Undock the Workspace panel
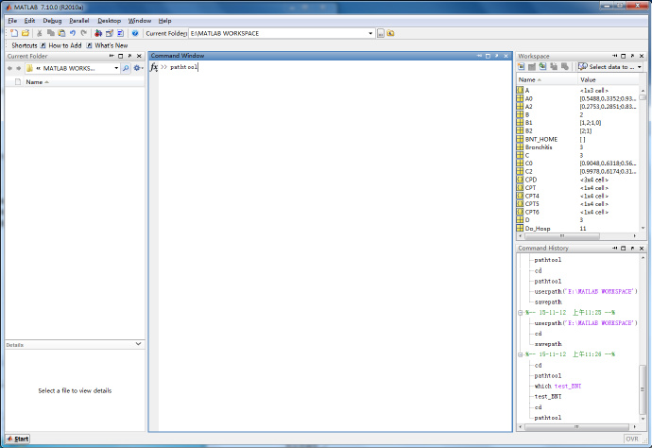 pos(632,56)
